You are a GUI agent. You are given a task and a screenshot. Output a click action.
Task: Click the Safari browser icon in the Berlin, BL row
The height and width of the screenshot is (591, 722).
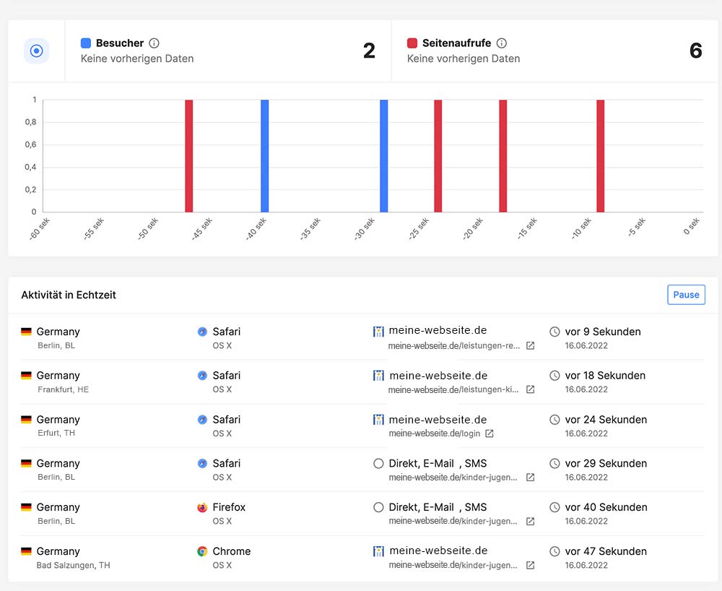(201, 332)
